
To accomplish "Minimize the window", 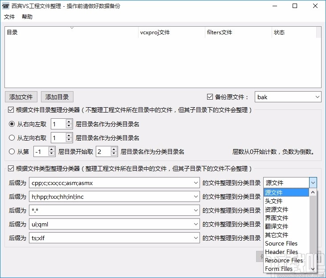I will click(x=275, y=6).
